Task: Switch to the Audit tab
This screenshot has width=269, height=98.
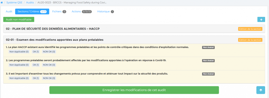Action: (x=9, y=11)
